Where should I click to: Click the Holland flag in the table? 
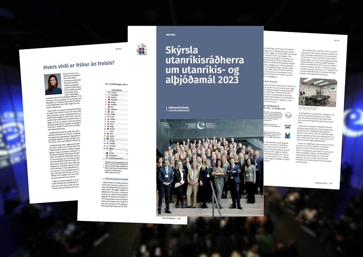coord(109,92)
